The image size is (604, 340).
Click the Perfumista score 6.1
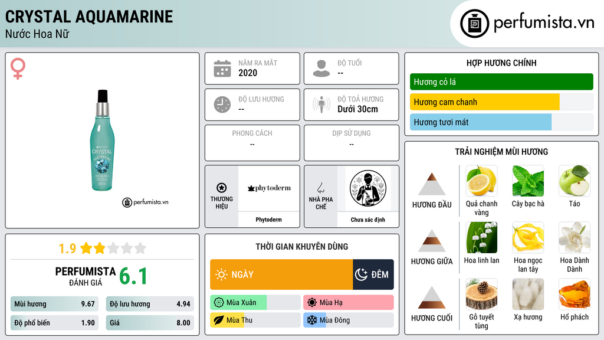pyautogui.click(x=133, y=276)
